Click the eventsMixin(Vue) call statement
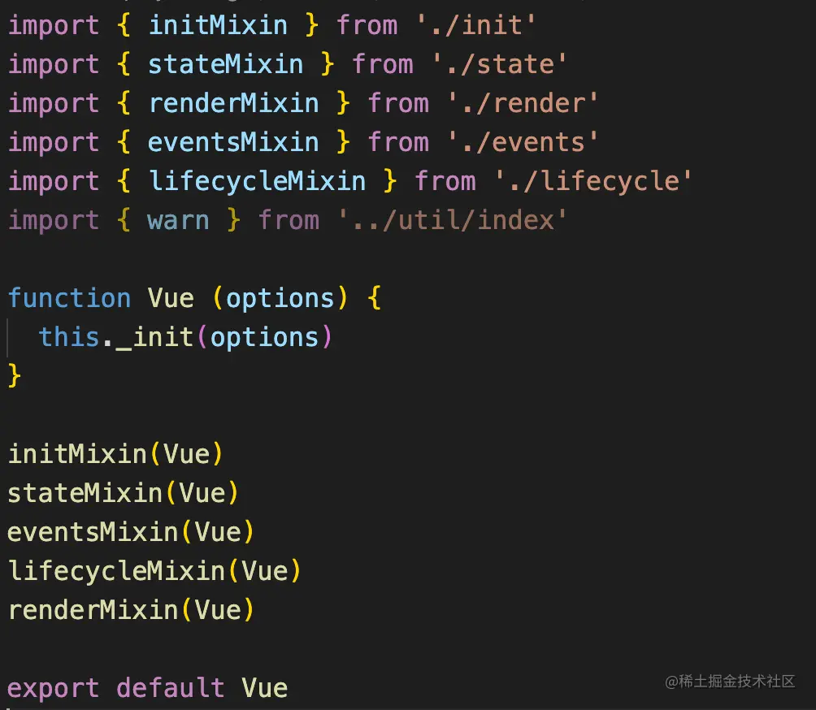The width and height of the screenshot is (816, 710). 130,532
